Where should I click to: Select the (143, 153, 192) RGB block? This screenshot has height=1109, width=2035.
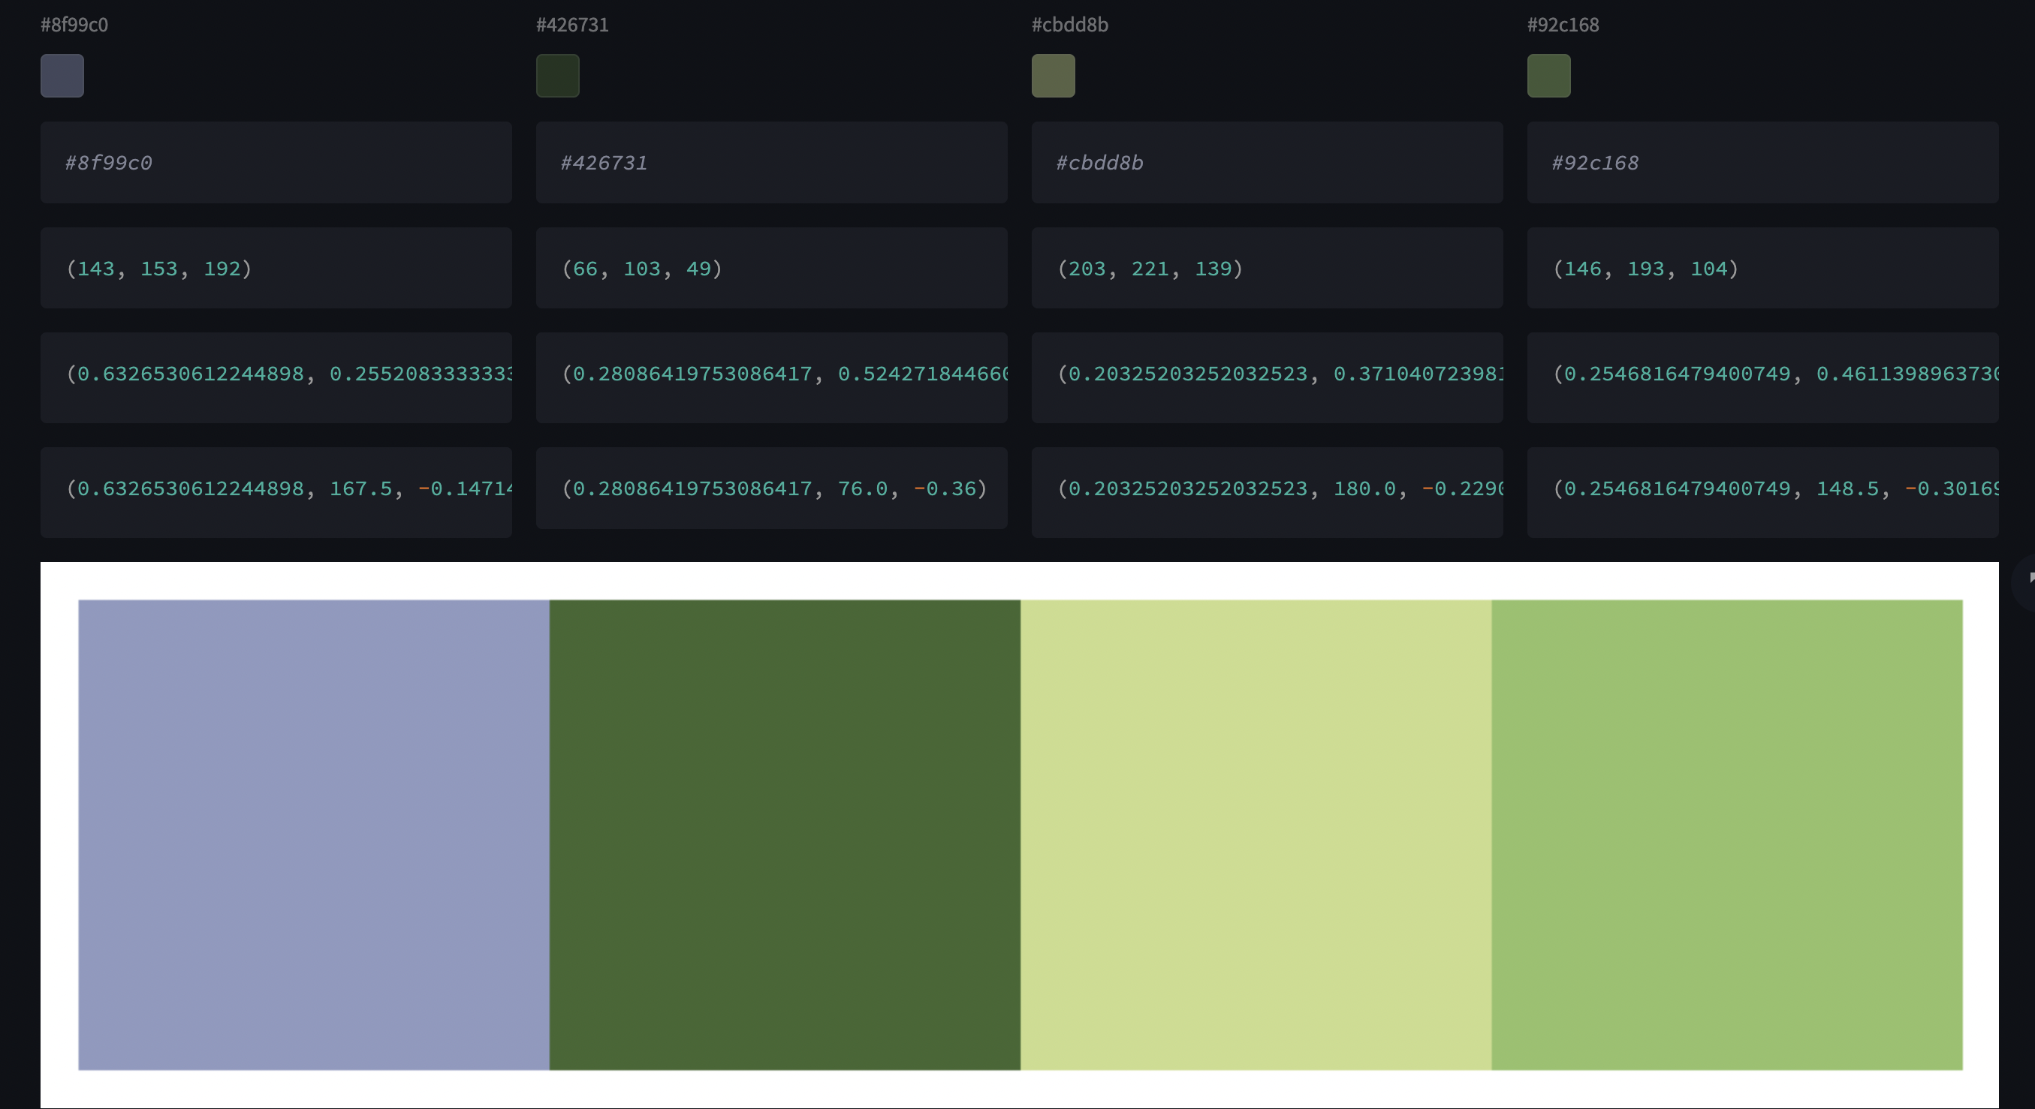pos(276,269)
